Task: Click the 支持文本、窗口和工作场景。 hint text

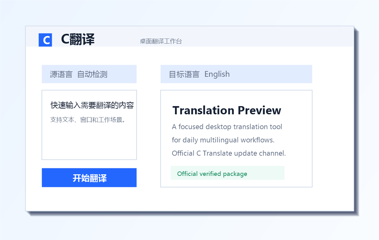Action: point(88,120)
